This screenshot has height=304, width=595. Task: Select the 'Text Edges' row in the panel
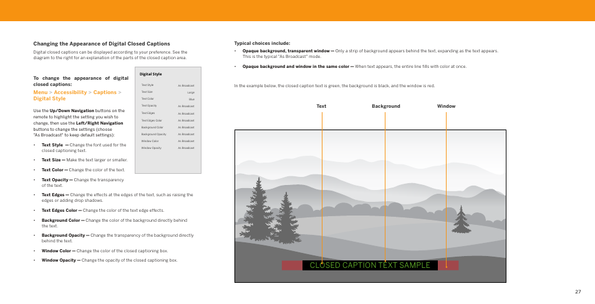pyautogui.click(x=168, y=113)
